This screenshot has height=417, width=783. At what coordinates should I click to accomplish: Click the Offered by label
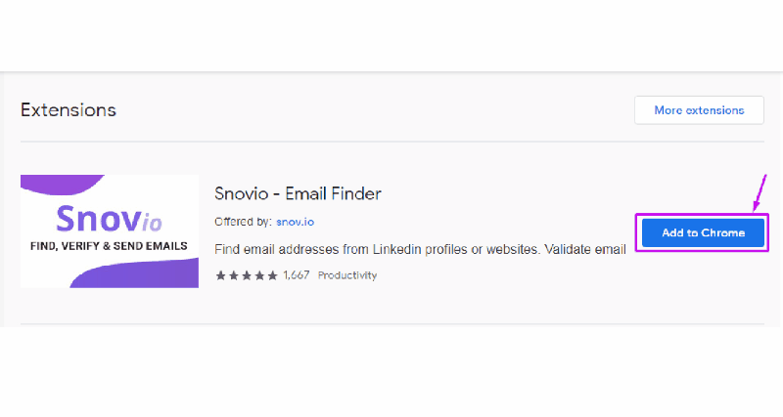click(x=243, y=222)
